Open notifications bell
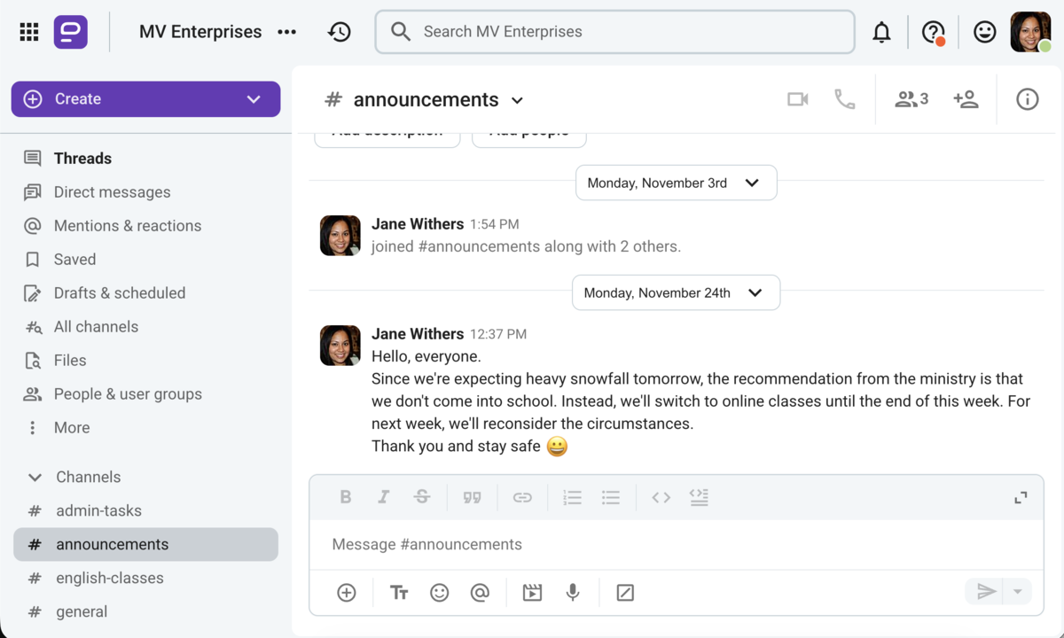 coord(881,33)
